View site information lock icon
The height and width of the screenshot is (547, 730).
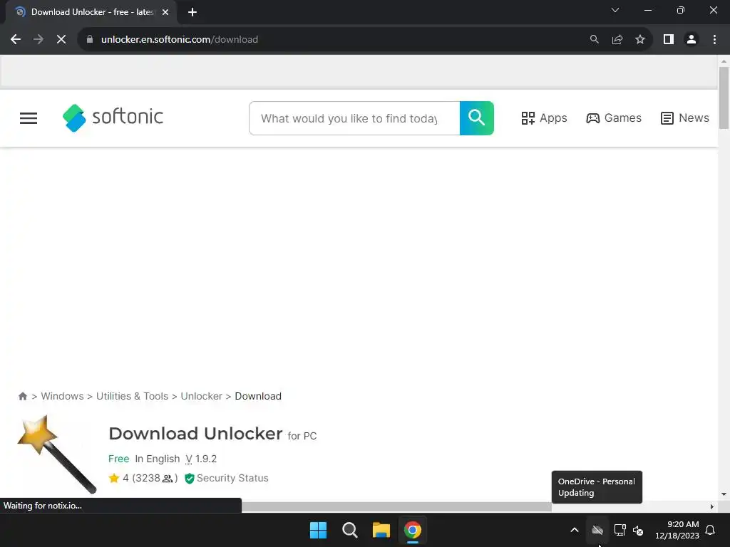(x=90, y=40)
